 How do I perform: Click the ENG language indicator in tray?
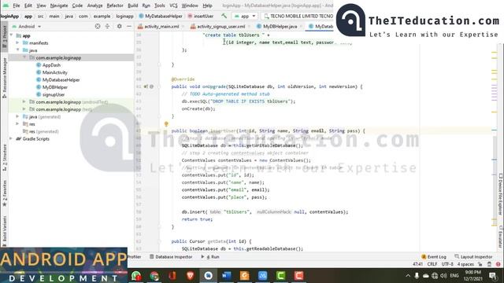[x=454, y=276]
